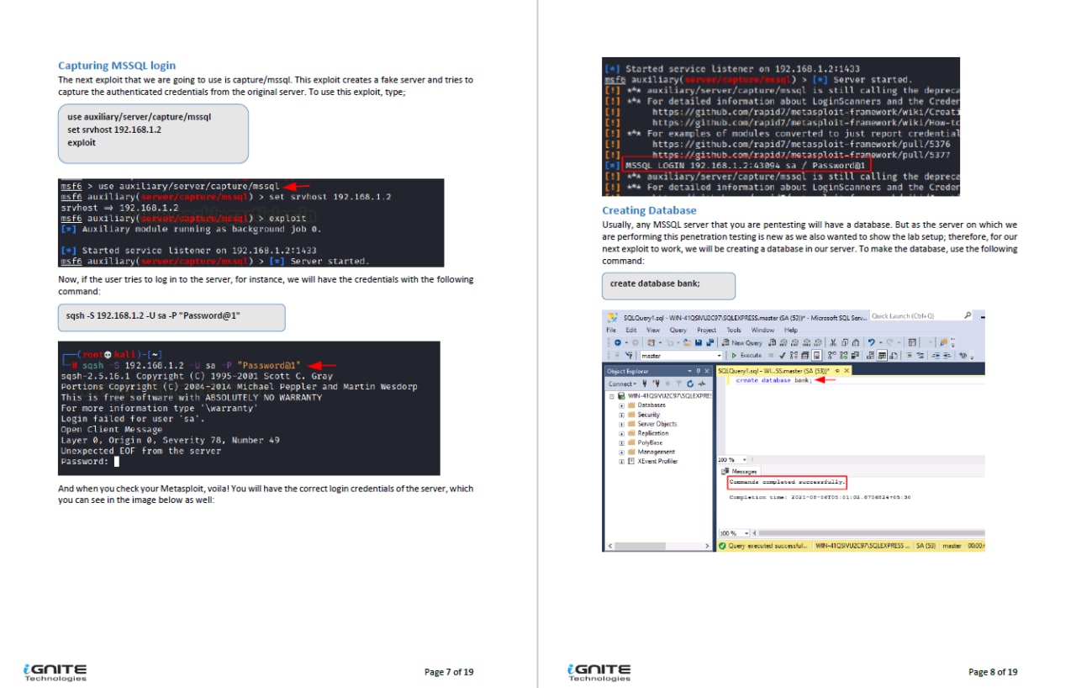Click 'MSSQL LOGIN 192.168.1.2:43094' terminal line
This screenshot has width=1076, height=688.
pos(745,166)
